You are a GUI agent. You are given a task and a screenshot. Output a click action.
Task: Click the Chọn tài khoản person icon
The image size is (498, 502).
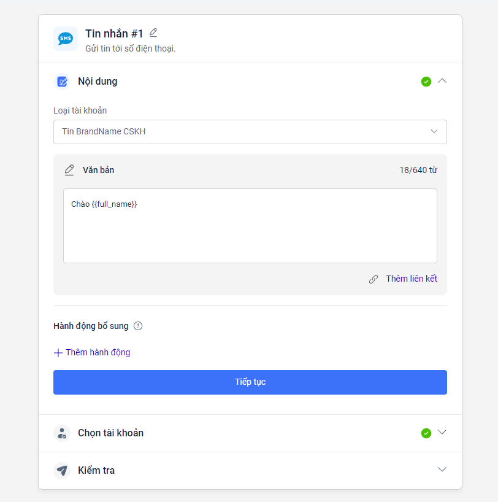62,433
